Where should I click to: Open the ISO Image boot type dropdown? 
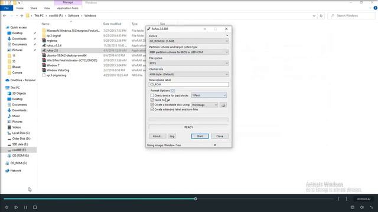pos(205,105)
